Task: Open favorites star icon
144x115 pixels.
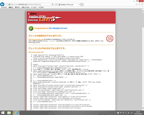Action: click(139, 4)
